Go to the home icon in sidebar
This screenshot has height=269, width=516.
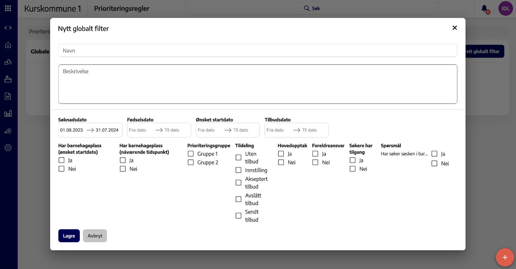point(8,45)
